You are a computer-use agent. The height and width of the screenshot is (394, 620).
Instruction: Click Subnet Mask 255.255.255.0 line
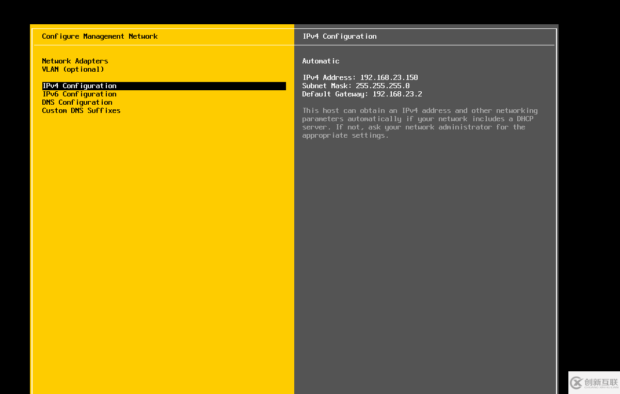click(356, 86)
